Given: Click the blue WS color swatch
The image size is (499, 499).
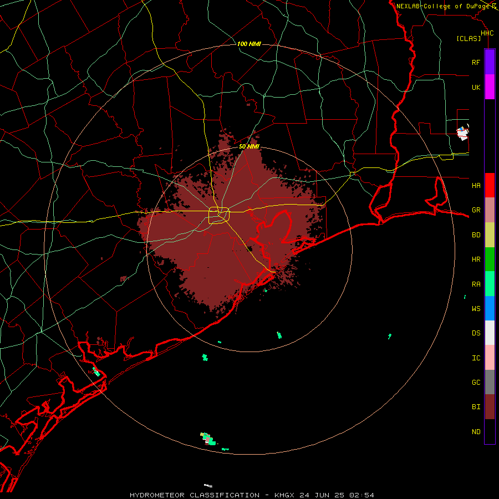Looking at the screenshot, I should 490,308.
